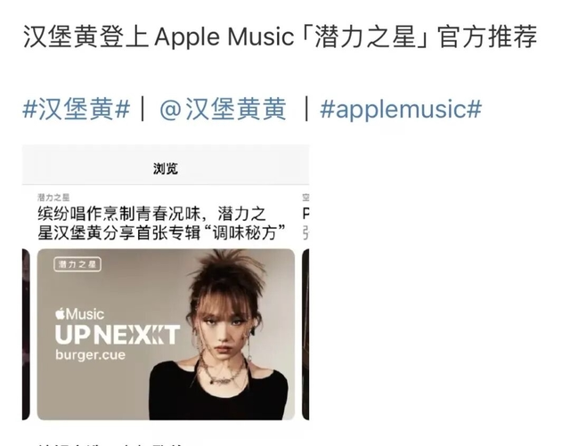This screenshot has height=446, width=570.
Task: Click the burger.cue artist name
Action: click(x=91, y=355)
